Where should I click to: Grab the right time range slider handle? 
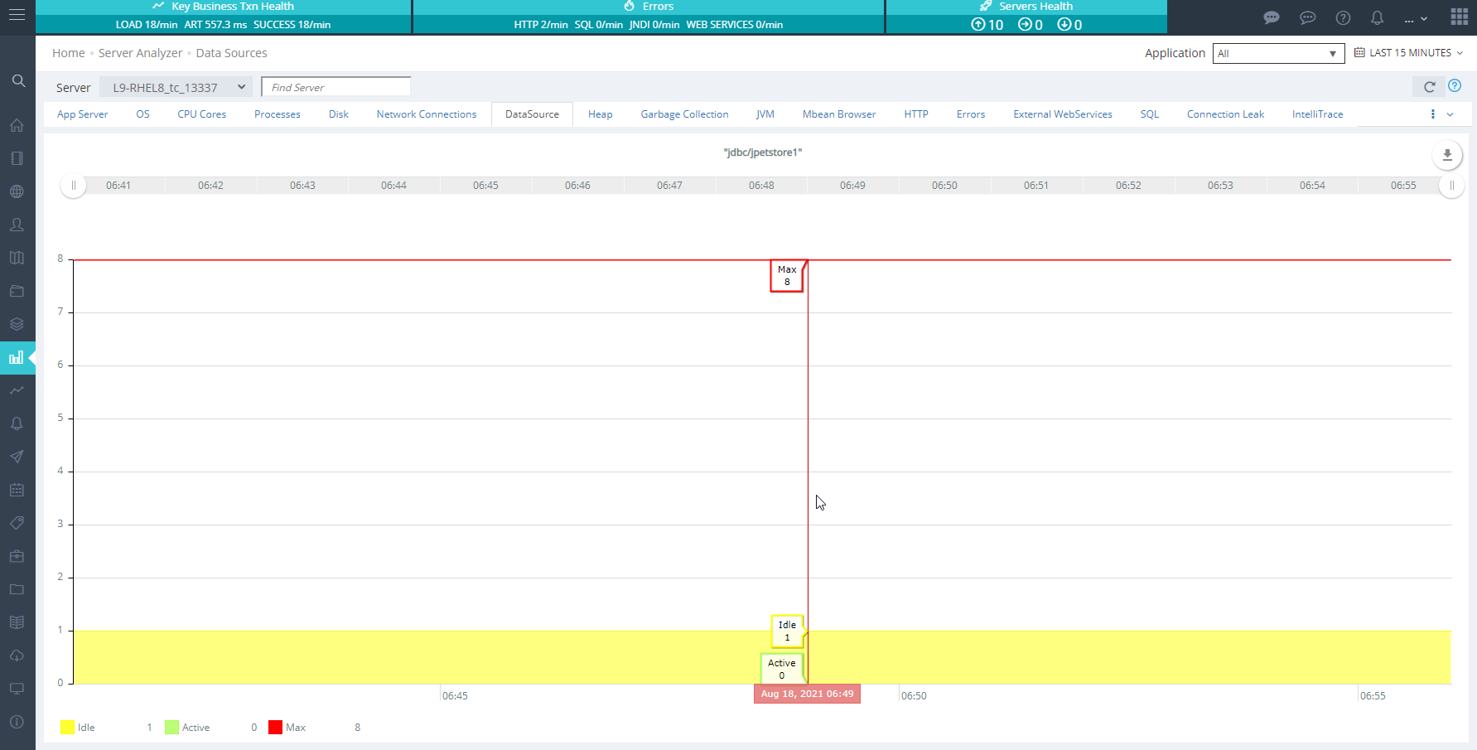pyautogui.click(x=1451, y=186)
